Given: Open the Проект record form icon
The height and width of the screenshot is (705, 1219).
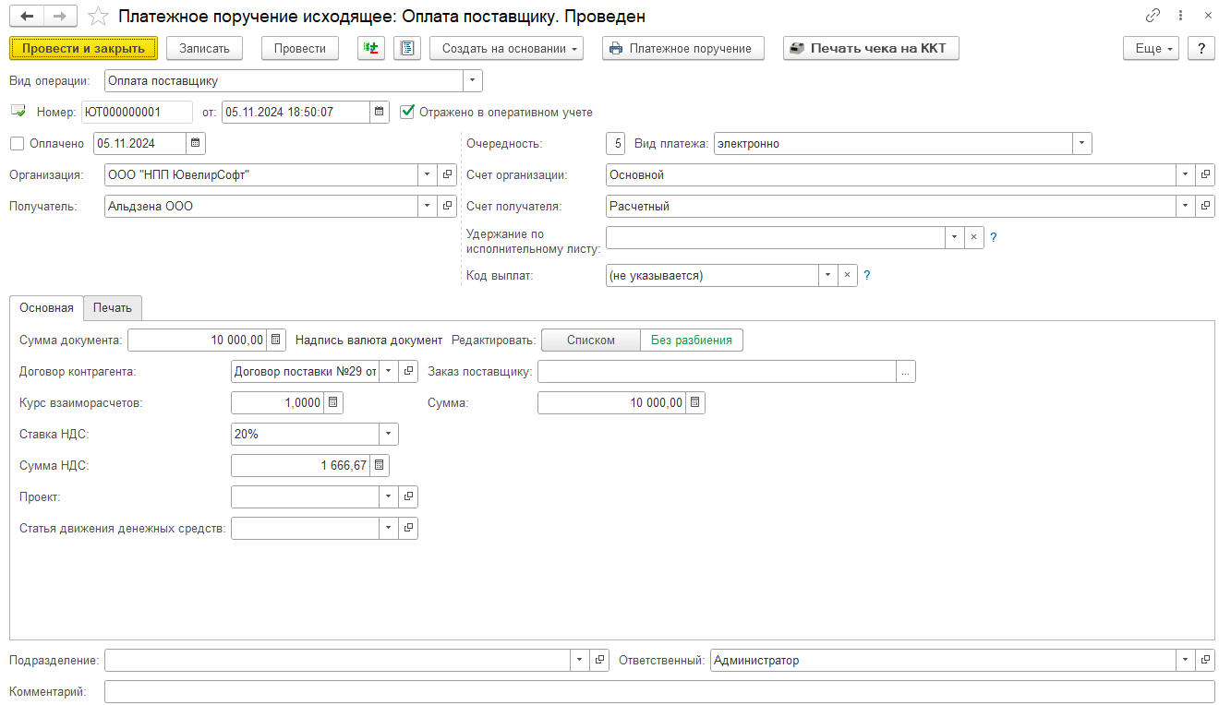Looking at the screenshot, I should 408,497.
